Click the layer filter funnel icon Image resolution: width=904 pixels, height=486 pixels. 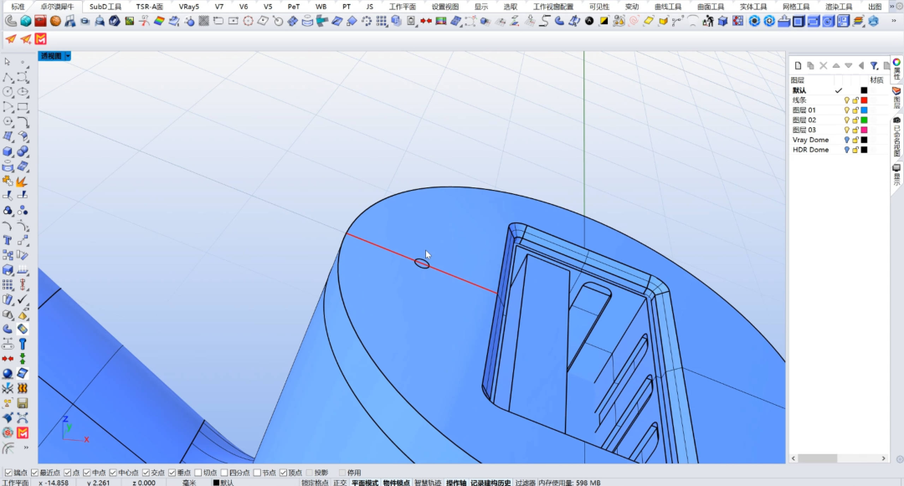(x=873, y=65)
